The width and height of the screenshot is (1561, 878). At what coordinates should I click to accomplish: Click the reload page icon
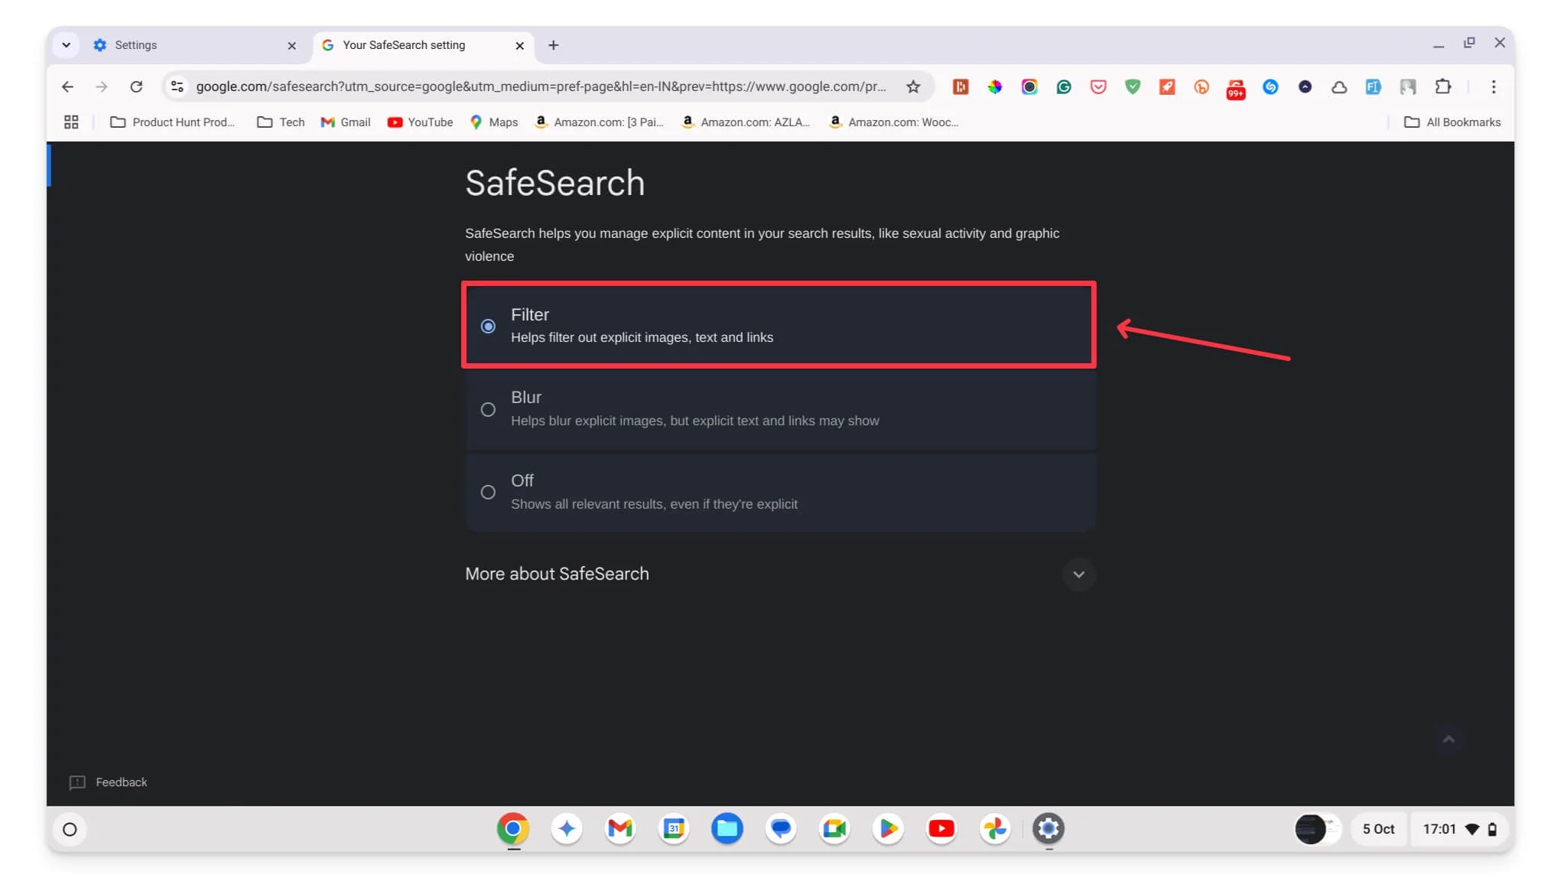(136, 87)
